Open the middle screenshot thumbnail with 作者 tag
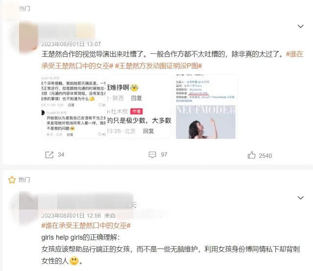The image size is (313, 271). click(x=139, y=107)
